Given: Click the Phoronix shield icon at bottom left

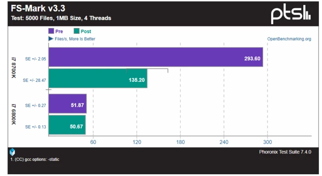Looking at the screenshot, I should pos(12,152).
